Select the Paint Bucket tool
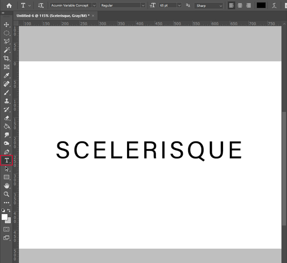 click(7, 126)
